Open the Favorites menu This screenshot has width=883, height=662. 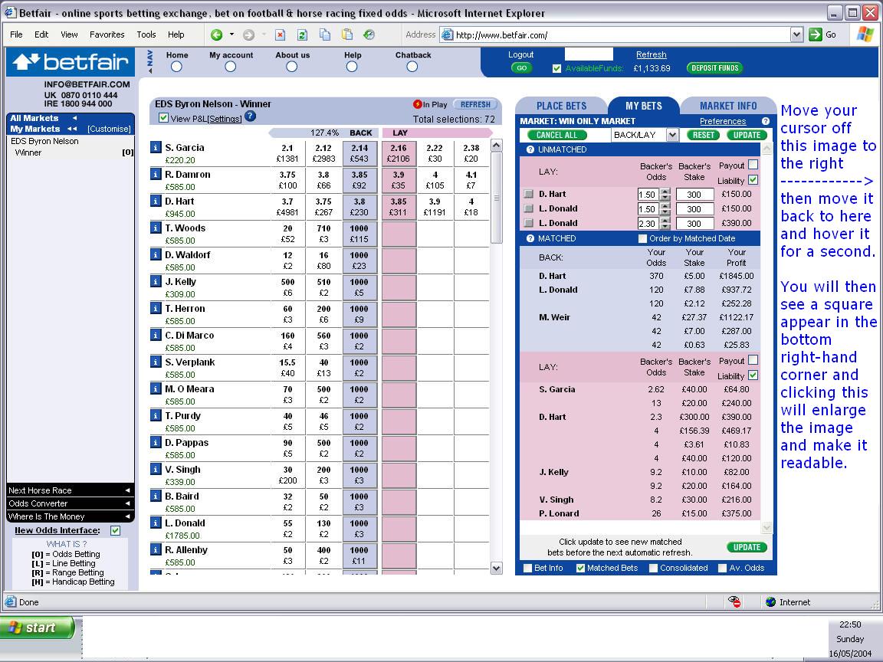pyautogui.click(x=107, y=34)
